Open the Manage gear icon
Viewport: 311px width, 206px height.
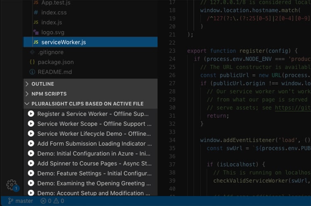[x=12, y=185]
